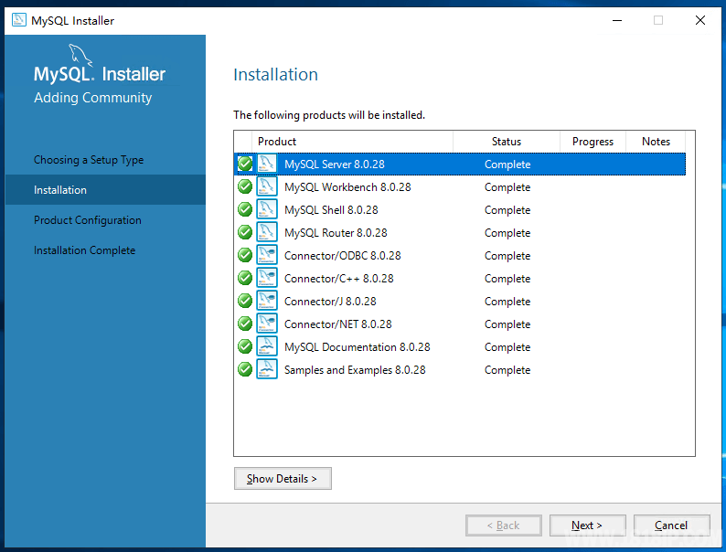This screenshot has height=552, width=726.
Task: Click the MySQL Workbench 8.0.28 product icon
Action: (267, 186)
